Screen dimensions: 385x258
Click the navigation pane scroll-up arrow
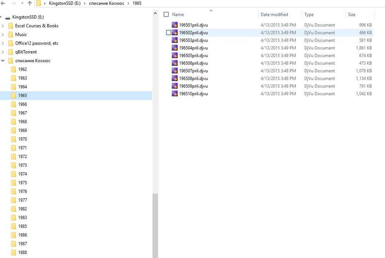coord(155,13)
